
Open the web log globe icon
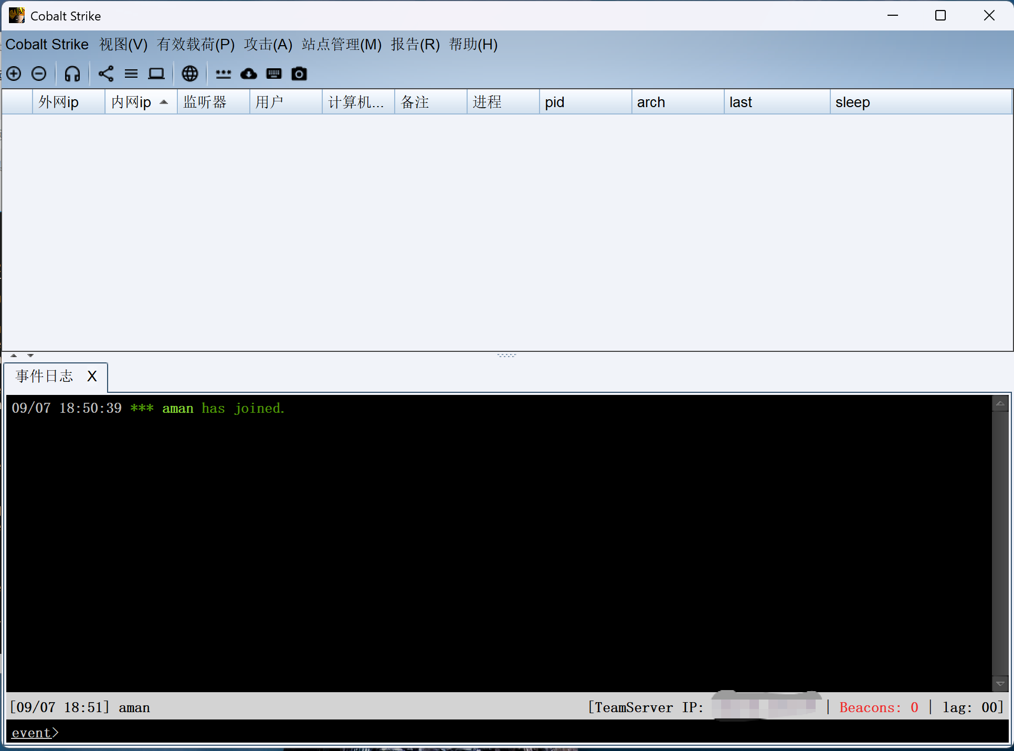(190, 74)
